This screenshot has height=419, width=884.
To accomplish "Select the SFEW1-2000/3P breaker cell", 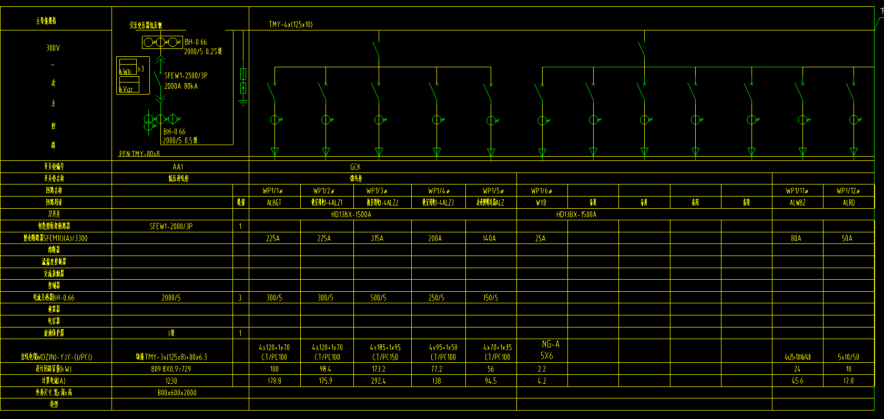I will click(171, 226).
